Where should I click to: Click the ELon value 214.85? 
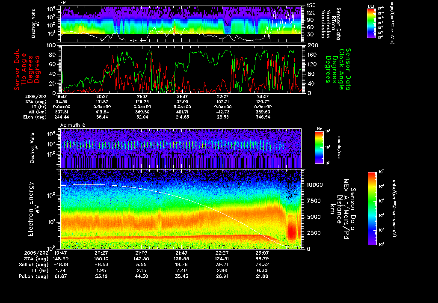(x=182, y=117)
